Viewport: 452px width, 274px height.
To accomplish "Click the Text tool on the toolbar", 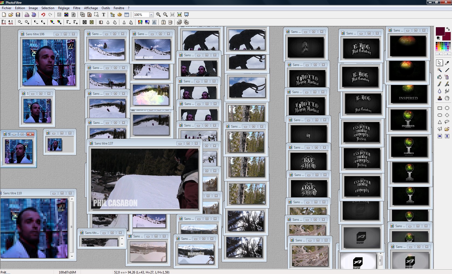I will [104, 15].
